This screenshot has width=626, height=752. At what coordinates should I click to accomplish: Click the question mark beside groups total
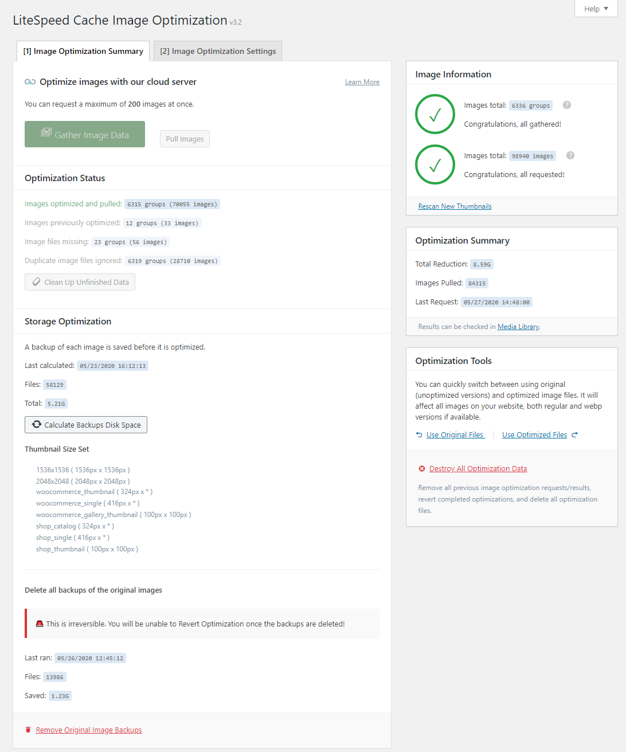click(566, 105)
